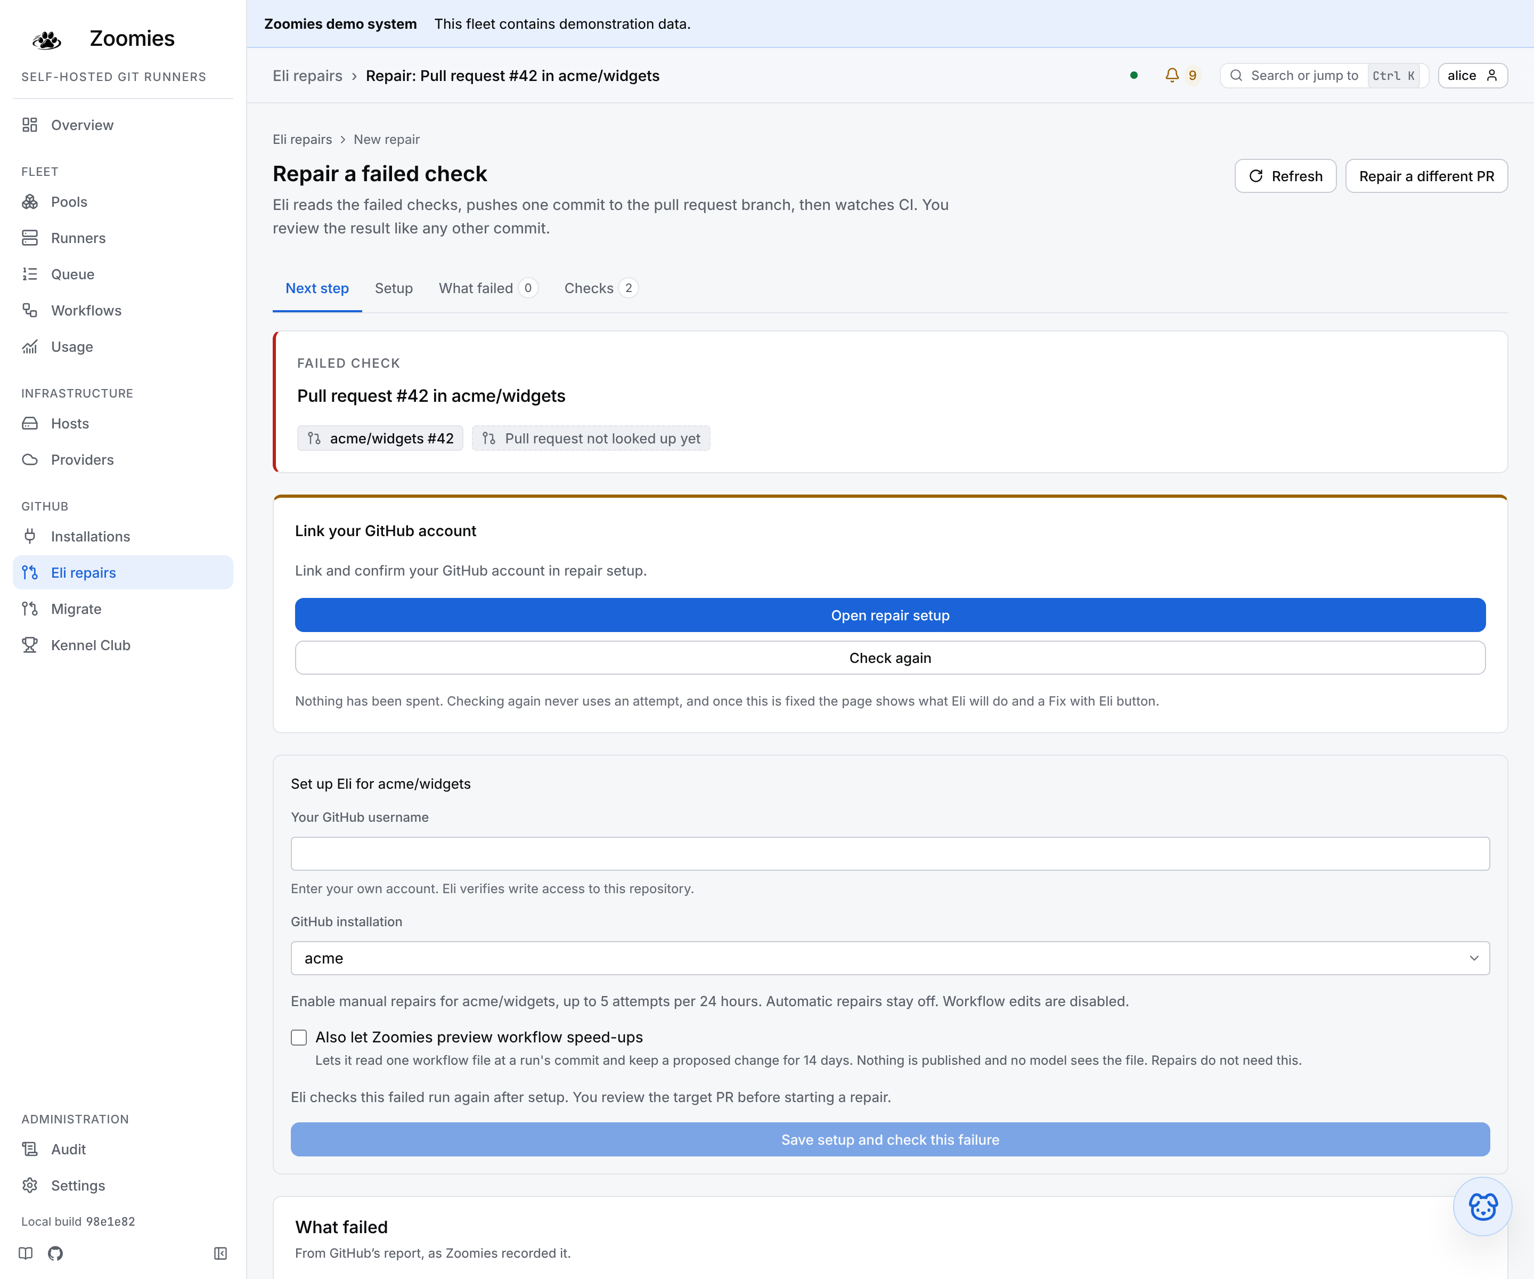This screenshot has height=1279, width=1534.
Task: Open the Queue page
Action: point(123,274)
